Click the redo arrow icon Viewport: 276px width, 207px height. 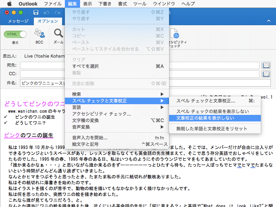pyautogui.click(x=57, y=13)
